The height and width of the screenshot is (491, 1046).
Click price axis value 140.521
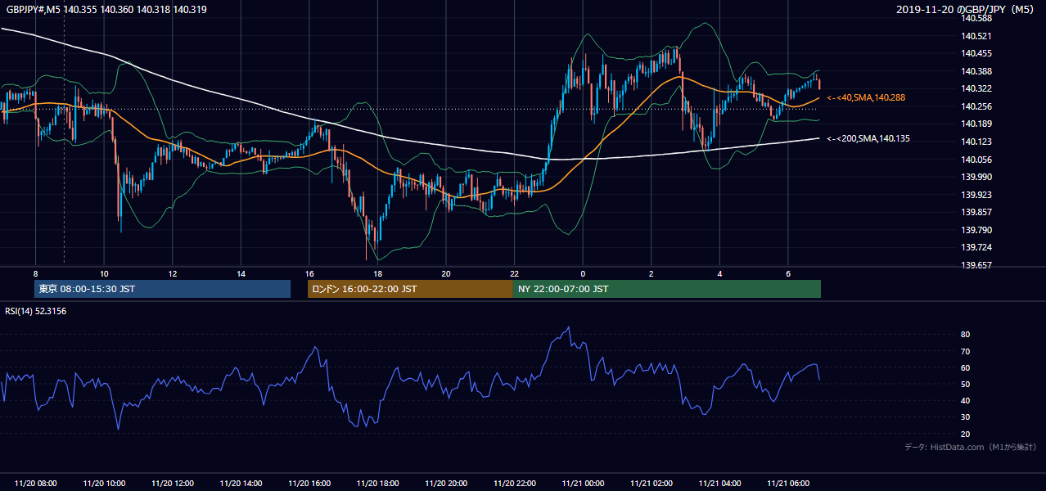(977, 36)
